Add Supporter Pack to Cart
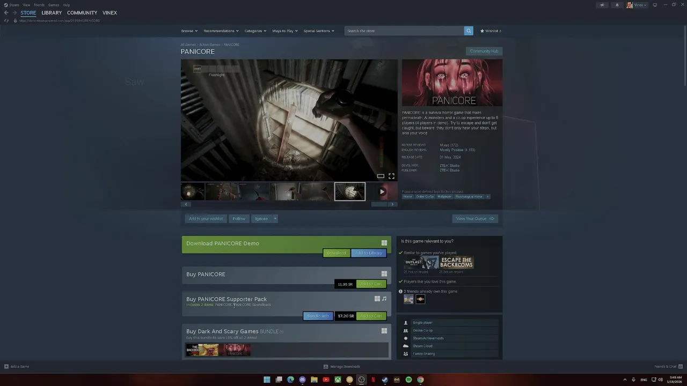Viewport: 687px width, 386px height. 371,316
